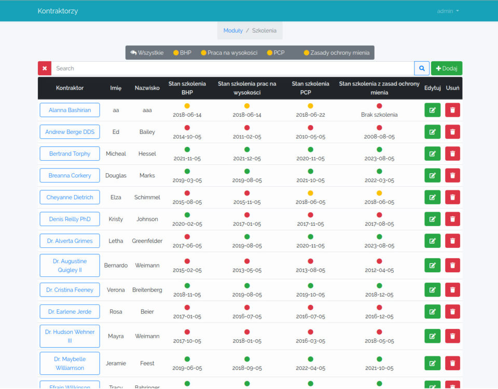
Task: Edit the Dr. Hudson Wehner III row
Action: (x=432, y=336)
